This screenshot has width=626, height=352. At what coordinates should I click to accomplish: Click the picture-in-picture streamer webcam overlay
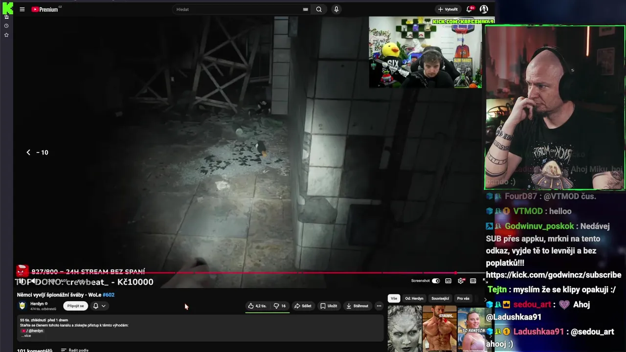tap(425, 52)
